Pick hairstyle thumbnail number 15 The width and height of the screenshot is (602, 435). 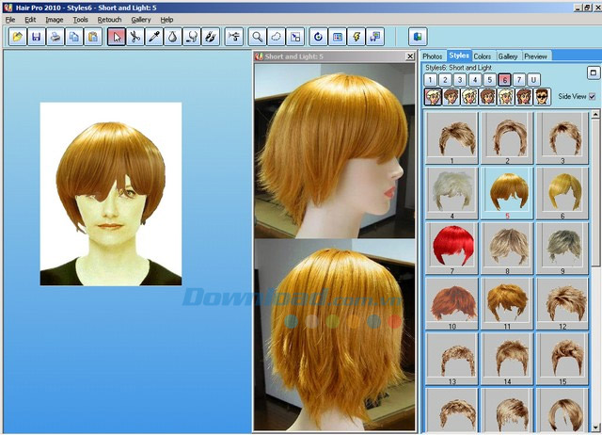coord(562,359)
